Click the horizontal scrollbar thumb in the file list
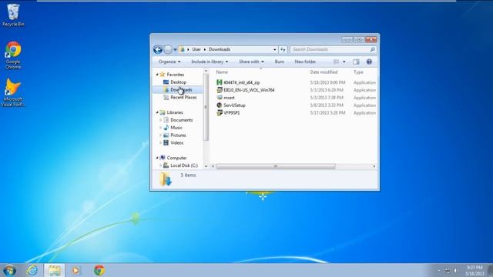Viewport: 493px width, 277px height. coord(276,166)
